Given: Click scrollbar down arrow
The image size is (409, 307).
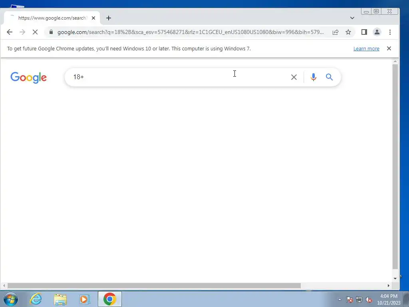Looking at the screenshot, I should pos(395,278).
